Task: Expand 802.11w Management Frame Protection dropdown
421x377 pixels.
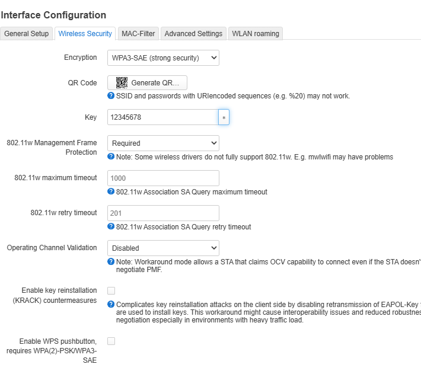Action: point(163,143)
